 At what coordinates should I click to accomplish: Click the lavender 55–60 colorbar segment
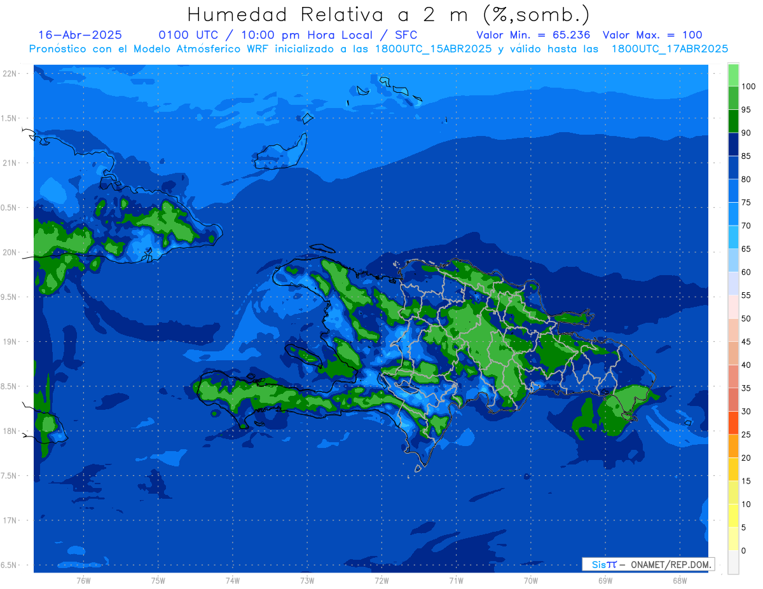(x=733, y=283)
